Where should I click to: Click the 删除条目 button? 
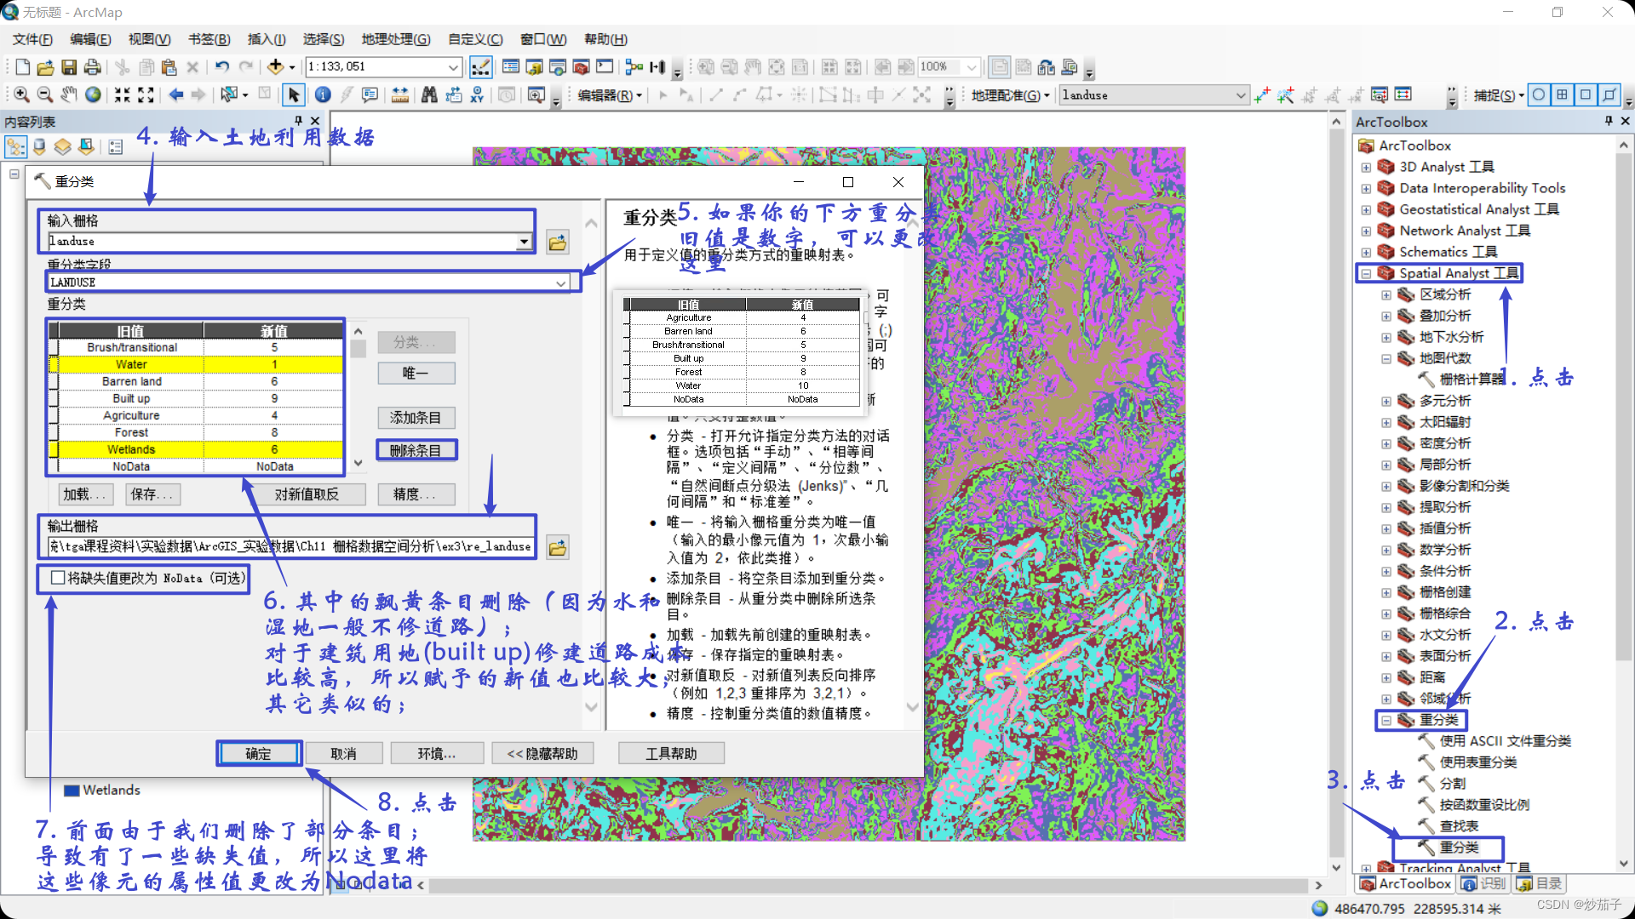click(416, 450)
